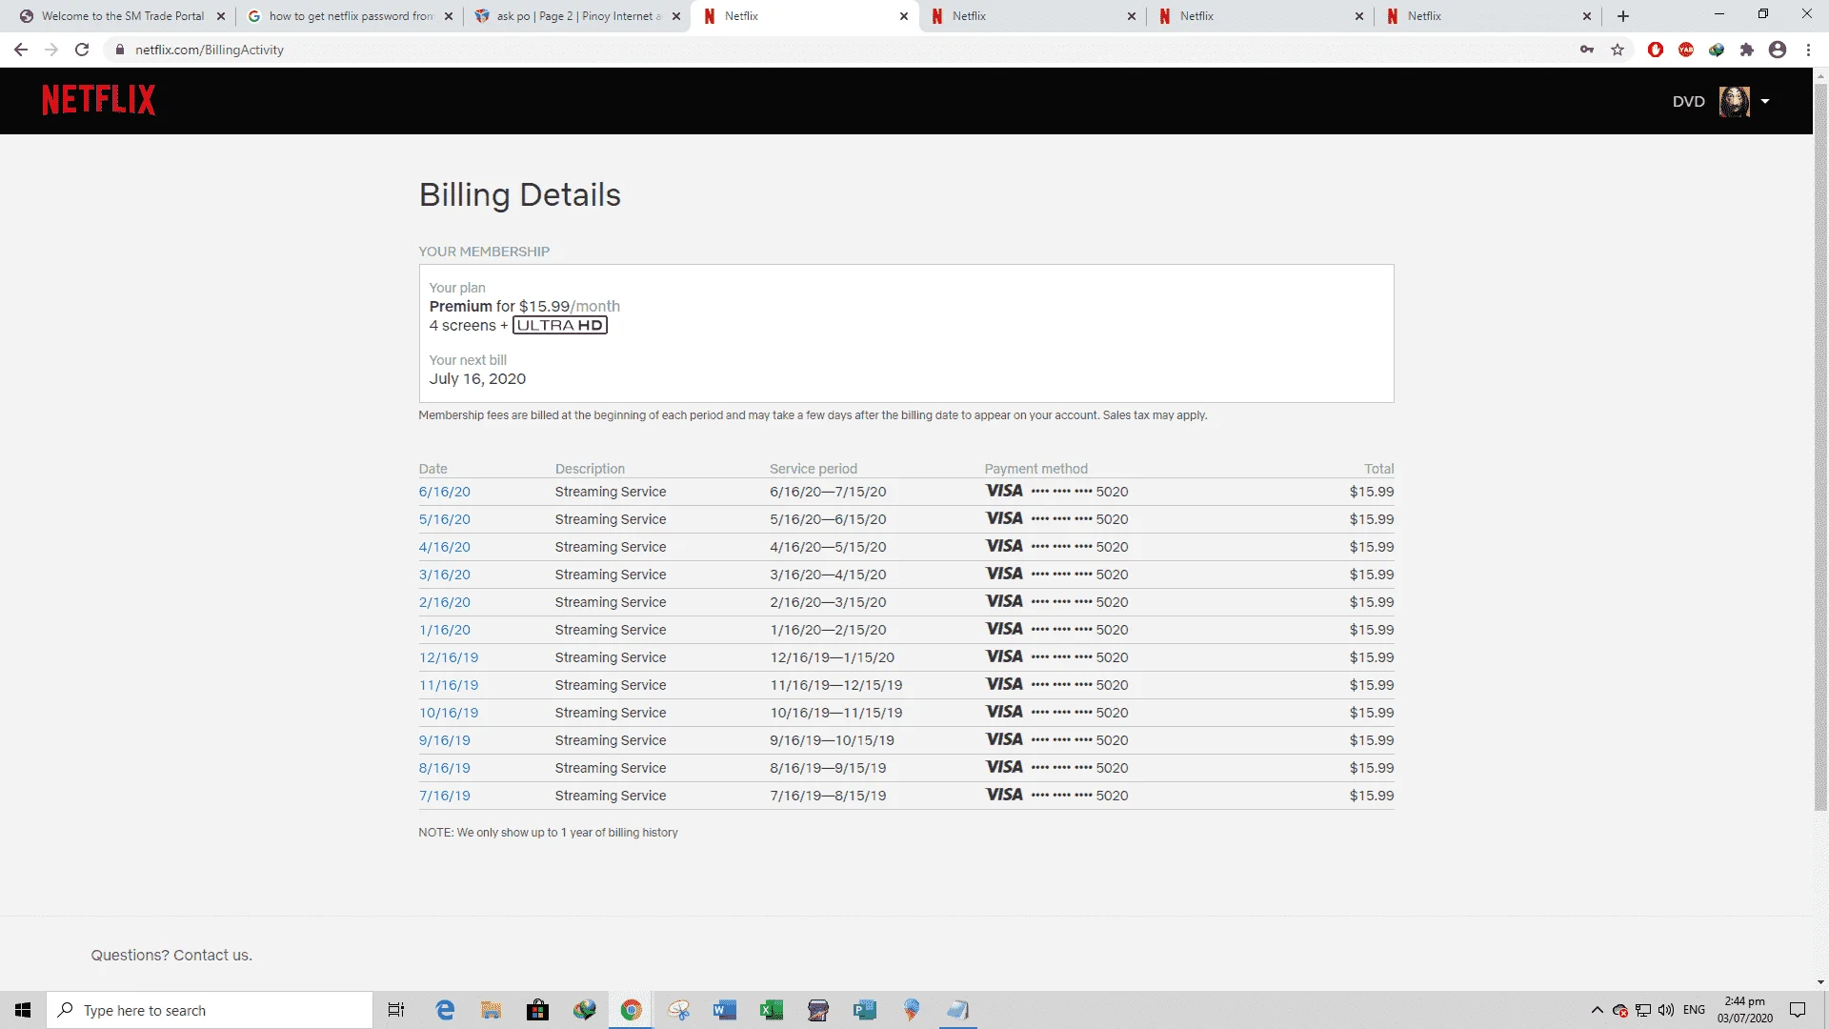
Task: Open the 11/16/19 invoice link
Action: [x=449, y=685]
